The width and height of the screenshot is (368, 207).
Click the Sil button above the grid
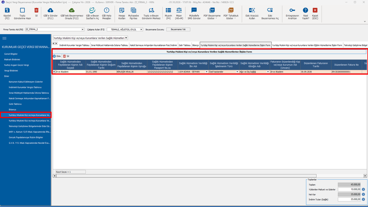66,56
